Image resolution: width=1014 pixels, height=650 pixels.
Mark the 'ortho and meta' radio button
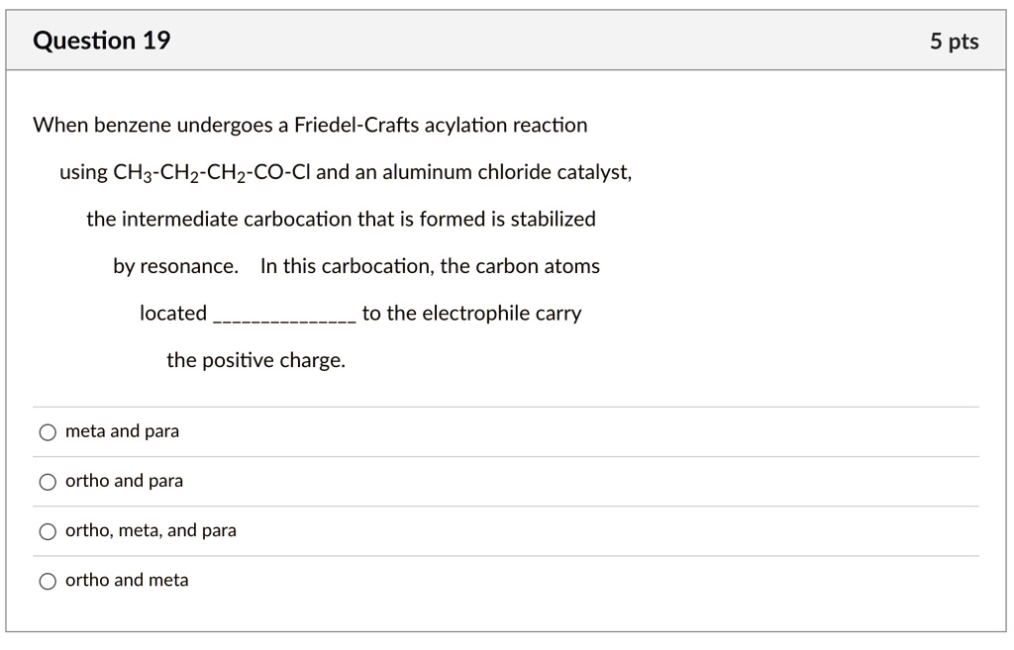coord(48,581)
